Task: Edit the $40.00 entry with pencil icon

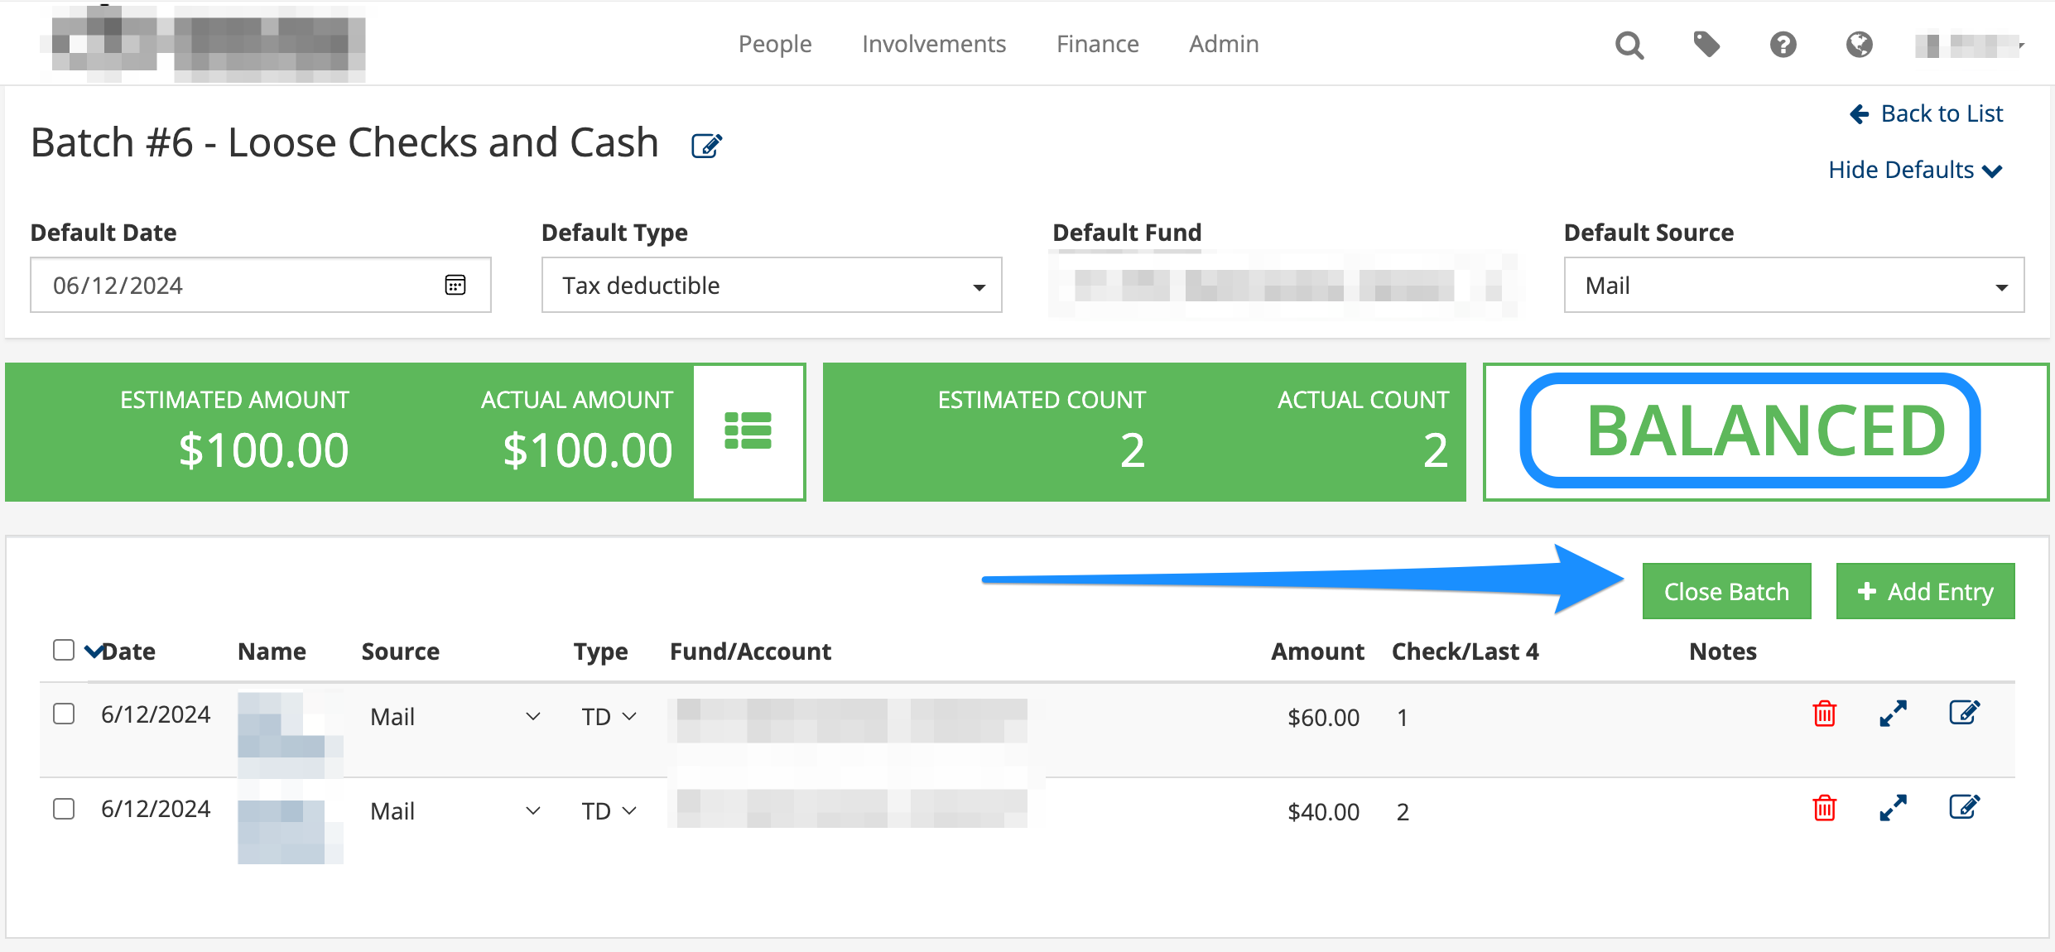Action: pos(1964,806)
